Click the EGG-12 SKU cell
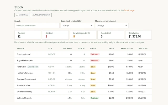 coord(51,79)
